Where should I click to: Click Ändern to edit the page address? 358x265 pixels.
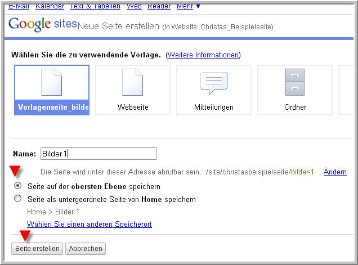point(335,172)
